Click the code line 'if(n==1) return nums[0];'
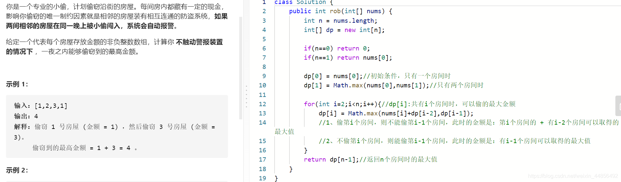Viewport: 621px width, 182px height. tap(348, 58)
